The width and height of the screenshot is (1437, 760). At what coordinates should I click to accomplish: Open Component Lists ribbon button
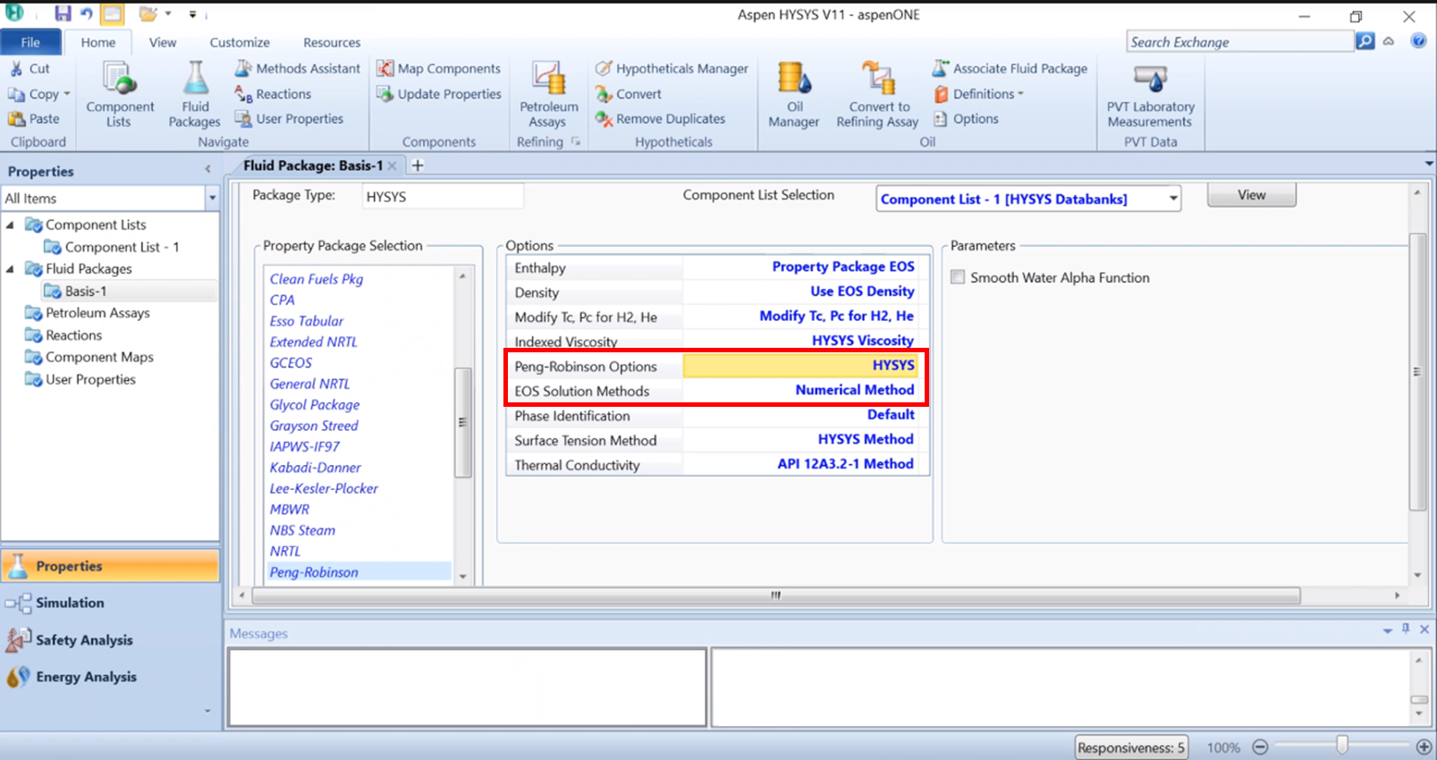coord(120,94)
